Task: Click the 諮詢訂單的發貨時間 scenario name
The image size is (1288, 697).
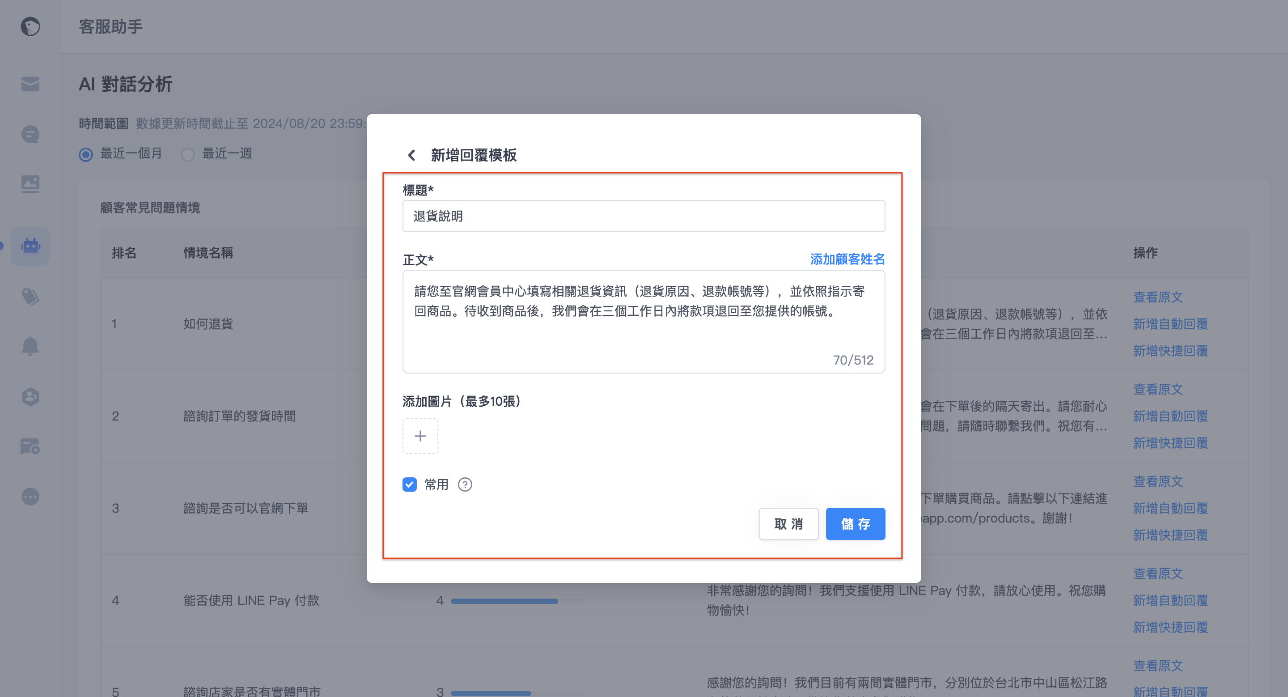Action: (x=240, y=416)
